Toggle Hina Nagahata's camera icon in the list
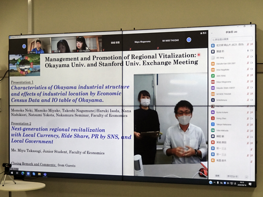This screenshot has height=197, width=263. 251,69
